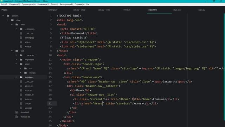The image size is (225, 127).
Task: Click the wsgi.py file icon
Action: click(21, 47)
